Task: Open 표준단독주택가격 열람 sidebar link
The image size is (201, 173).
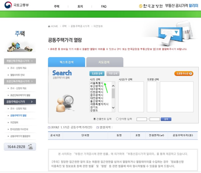Action: pos(20,95)
